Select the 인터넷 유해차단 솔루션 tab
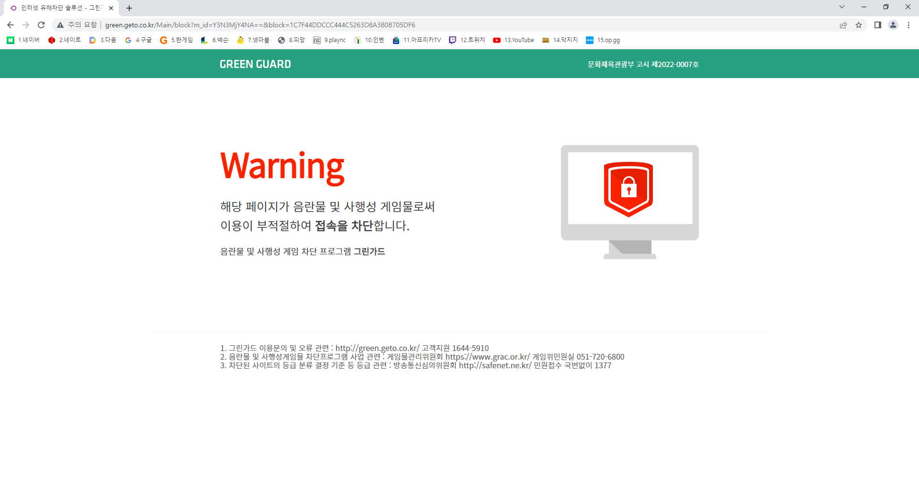The width and height of the screenshot is (919, 498). (x=57, y=8)
